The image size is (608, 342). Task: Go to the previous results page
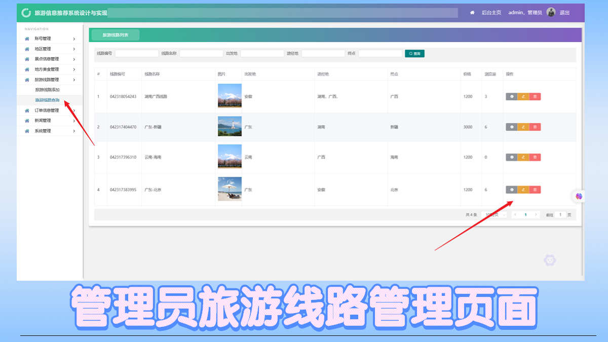point(515,215)
